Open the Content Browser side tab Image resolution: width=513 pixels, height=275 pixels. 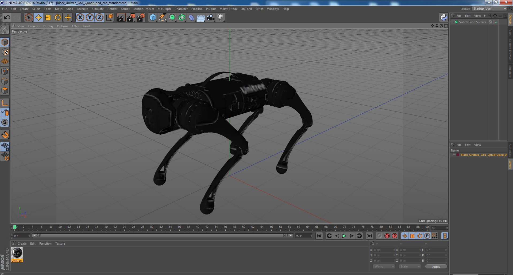point(510,50)
